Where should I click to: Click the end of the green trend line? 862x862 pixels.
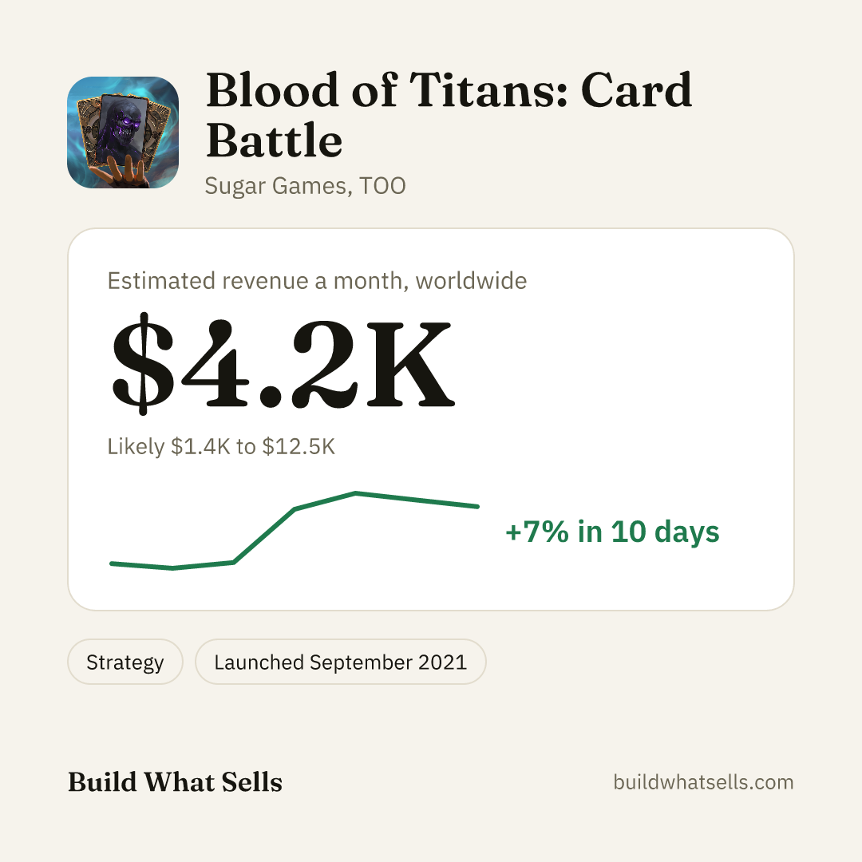[477, 506]
